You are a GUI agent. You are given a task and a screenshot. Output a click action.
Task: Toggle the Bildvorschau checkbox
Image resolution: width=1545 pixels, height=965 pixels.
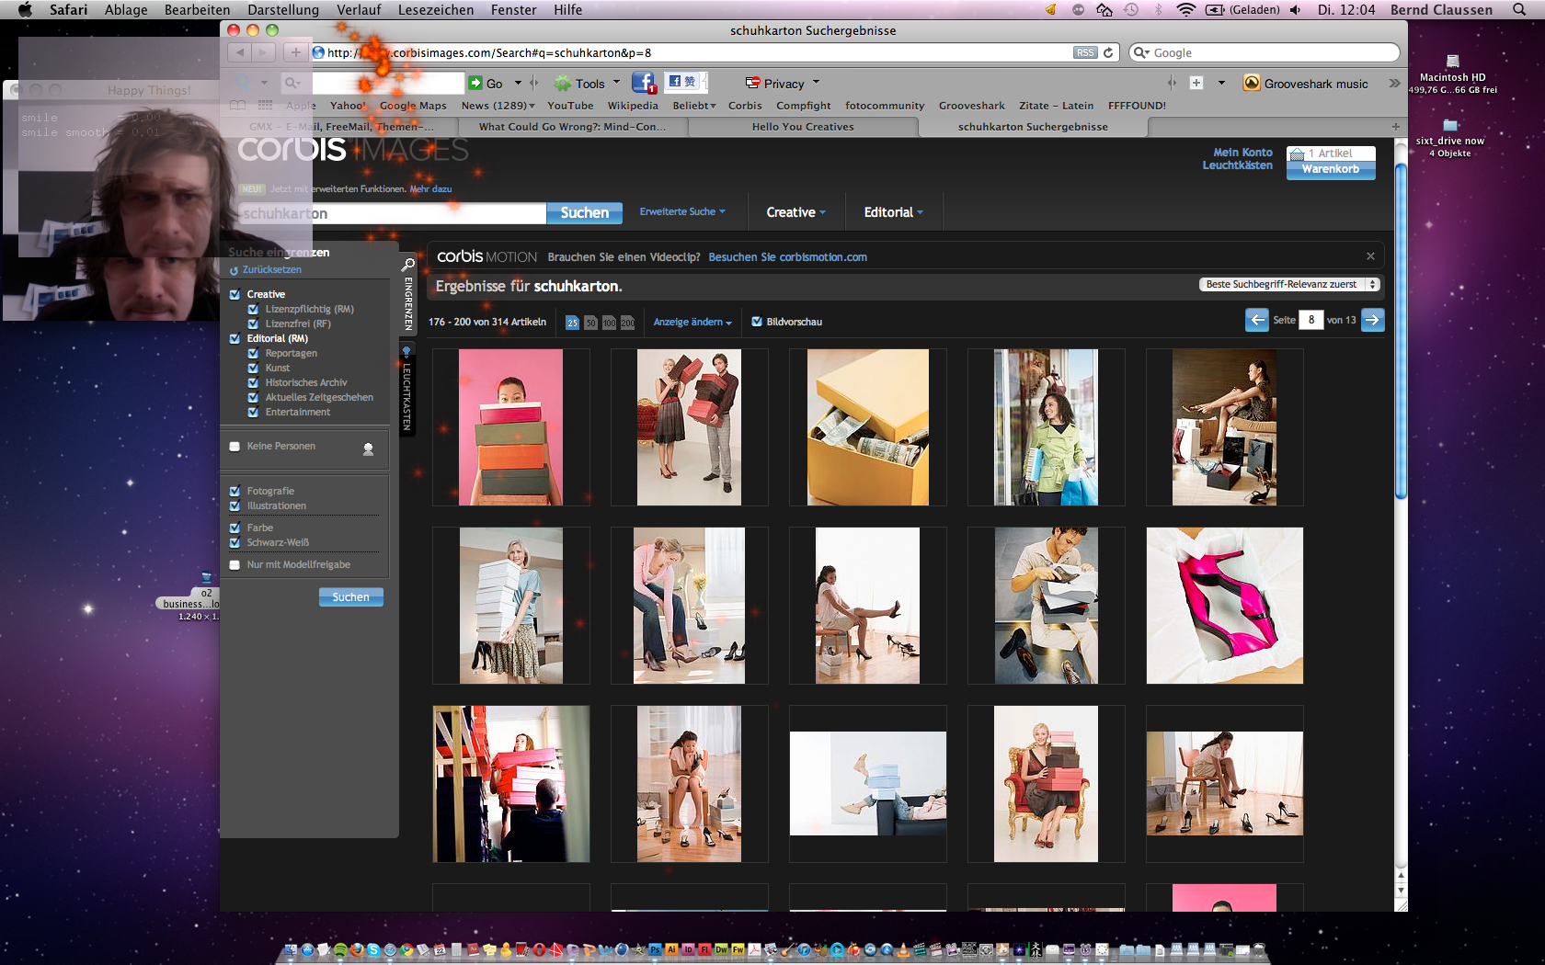pyautogui.click(x=757, y=322)
